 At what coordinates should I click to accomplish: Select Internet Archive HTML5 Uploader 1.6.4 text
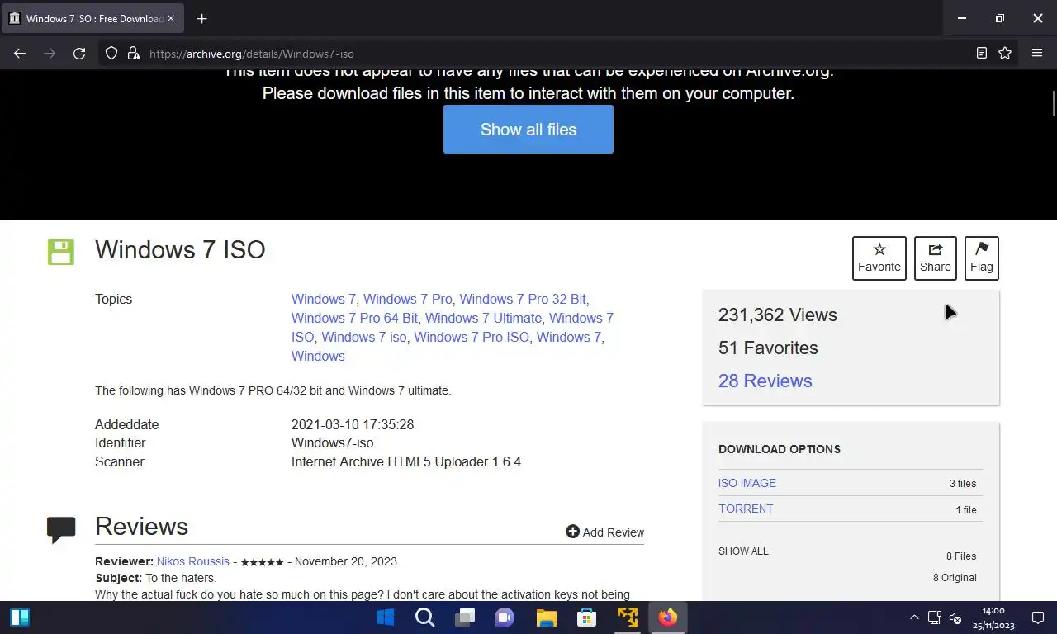click(406, 461)
